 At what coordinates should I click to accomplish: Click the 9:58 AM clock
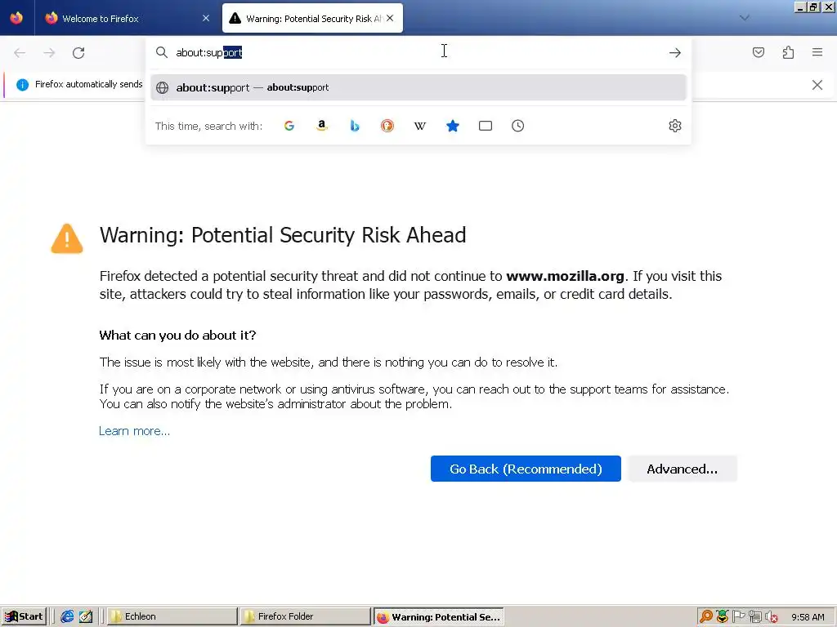point(808,617)
